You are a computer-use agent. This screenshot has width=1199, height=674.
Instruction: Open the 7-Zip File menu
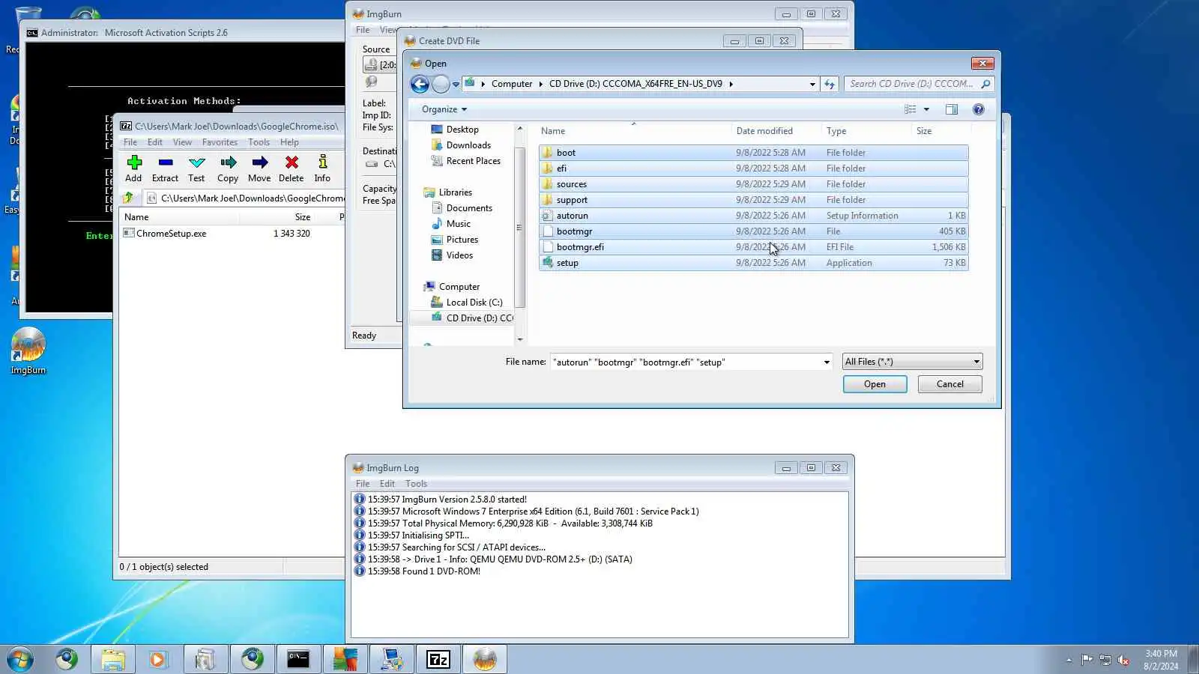click(130, 142)
